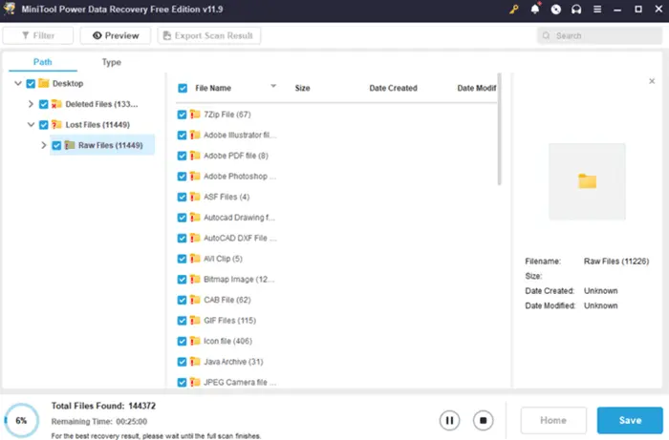
Task: Toggle the Raw Files checkbox
Action: pyautogui.click(x=56, y=145)
